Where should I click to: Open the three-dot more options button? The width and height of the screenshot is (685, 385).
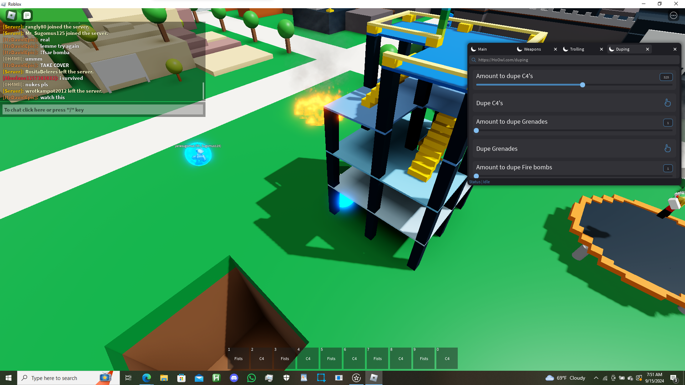tap(673, 15)
